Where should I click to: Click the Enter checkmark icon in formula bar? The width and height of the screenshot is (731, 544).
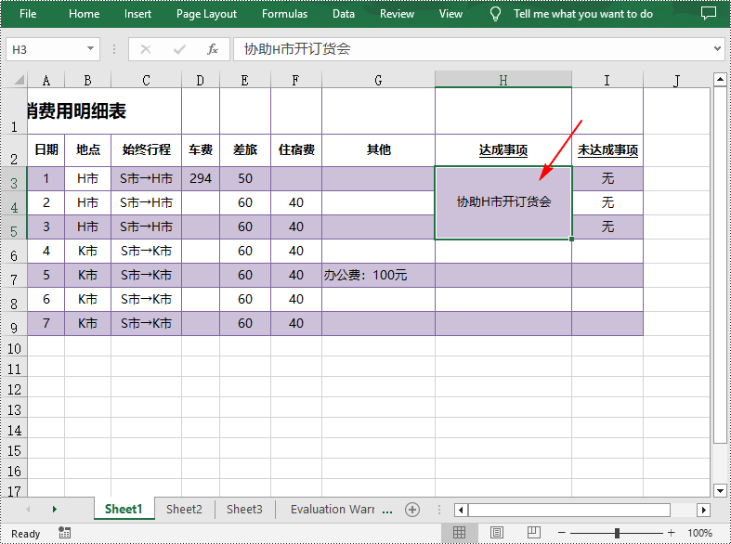click(179, 49)
